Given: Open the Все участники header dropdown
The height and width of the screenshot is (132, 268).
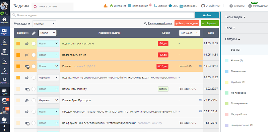Looking at the screenshot, I should tap(189, 33).
